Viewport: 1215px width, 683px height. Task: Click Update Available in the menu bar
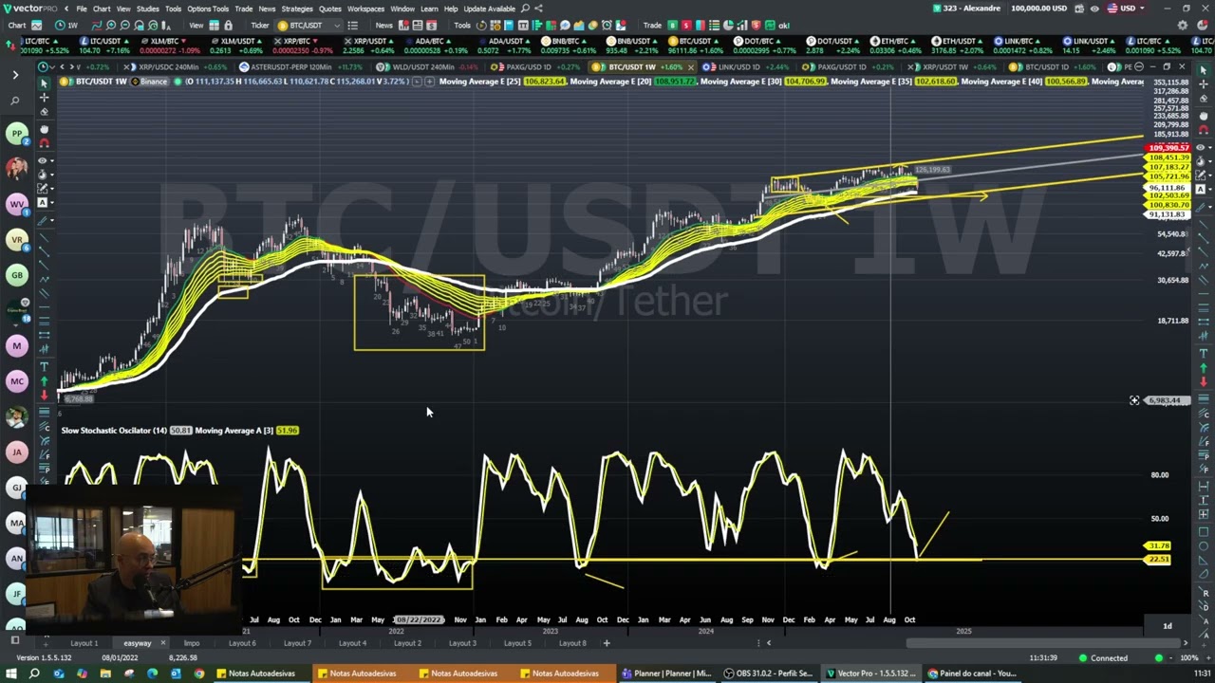coord(489,9)
